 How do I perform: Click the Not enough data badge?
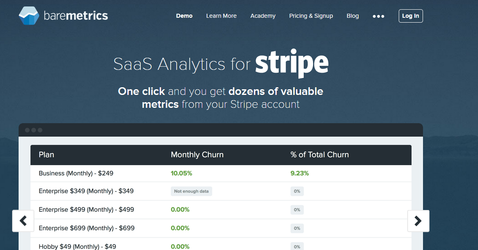pyautogui.click(x=191, y=191)
